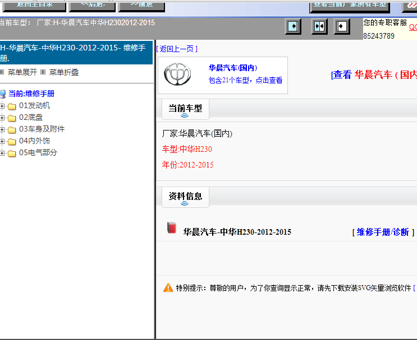Click the 02底盘 folder icon
417x340 pixels.
coord(12,118)
